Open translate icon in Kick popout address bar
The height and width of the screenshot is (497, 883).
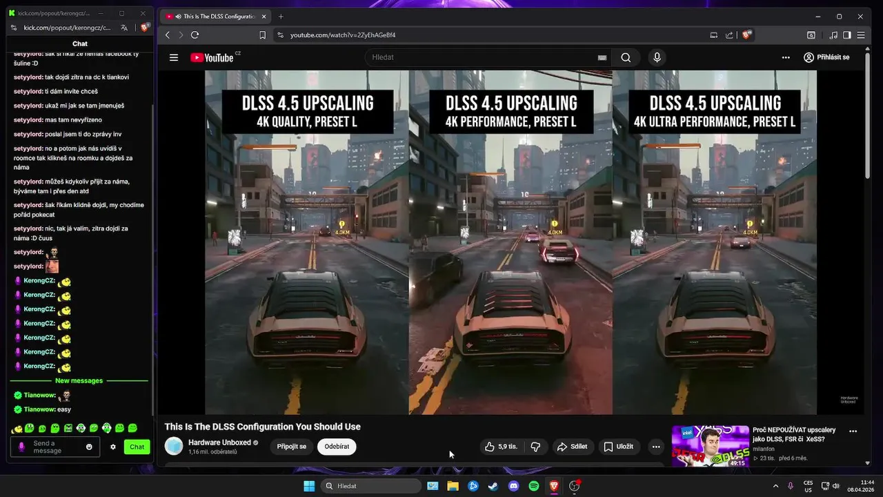(x=124, y=28)
